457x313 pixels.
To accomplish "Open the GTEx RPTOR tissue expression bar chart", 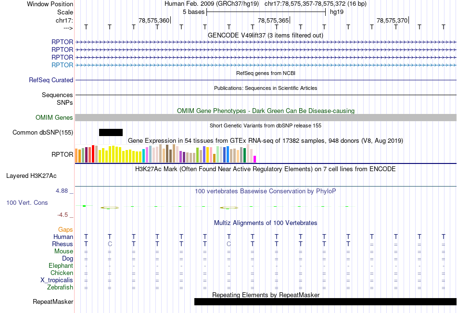I will point(165,153).
